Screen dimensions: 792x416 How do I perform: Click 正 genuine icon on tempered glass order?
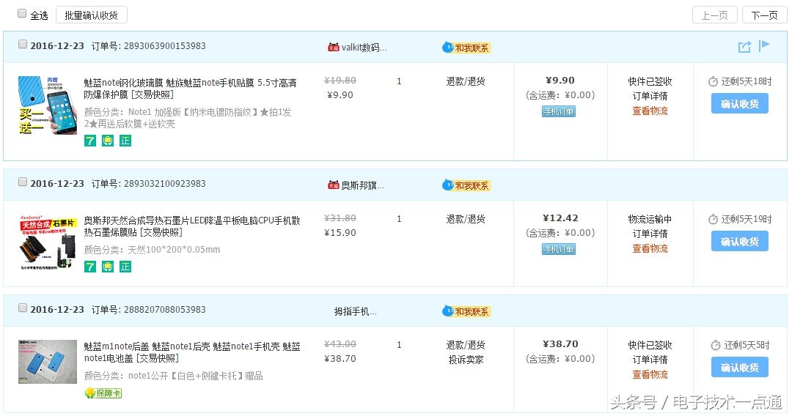(125, 141)
